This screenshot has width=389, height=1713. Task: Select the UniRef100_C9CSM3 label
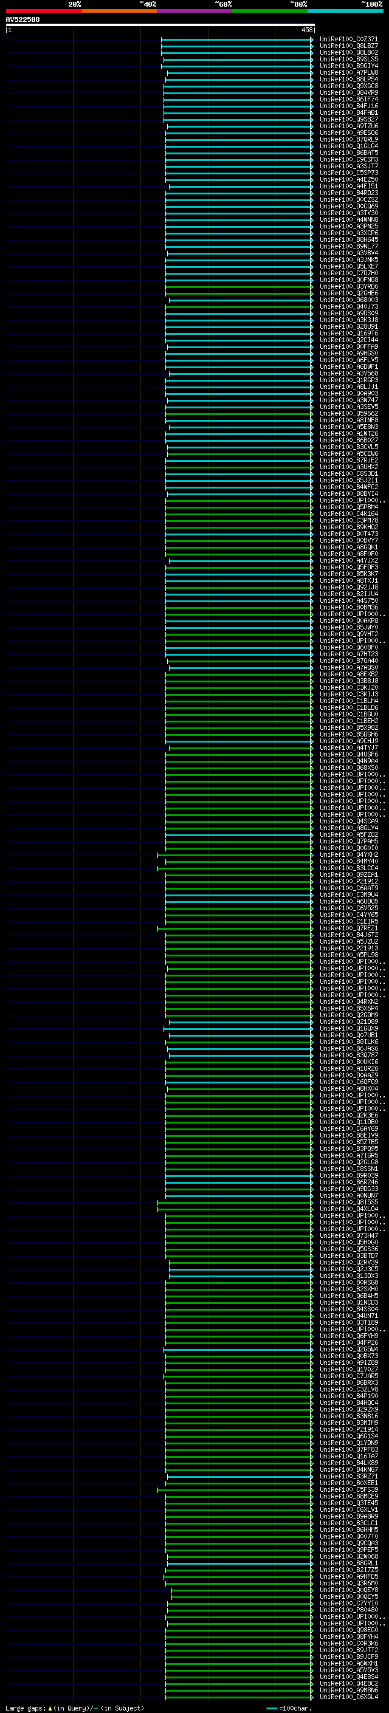(348, 160)
